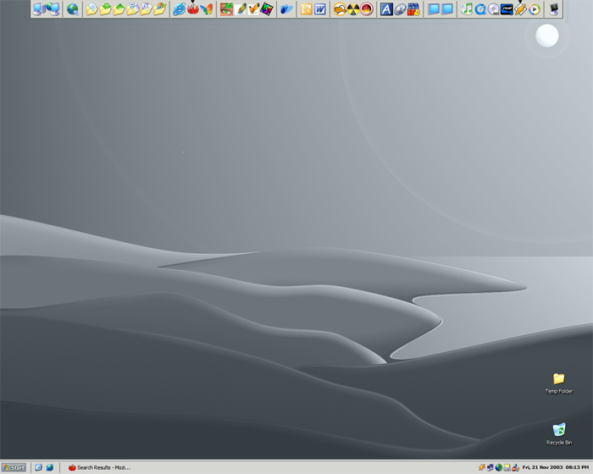Open the font tool 'A' icon

(x=385, y=9)
